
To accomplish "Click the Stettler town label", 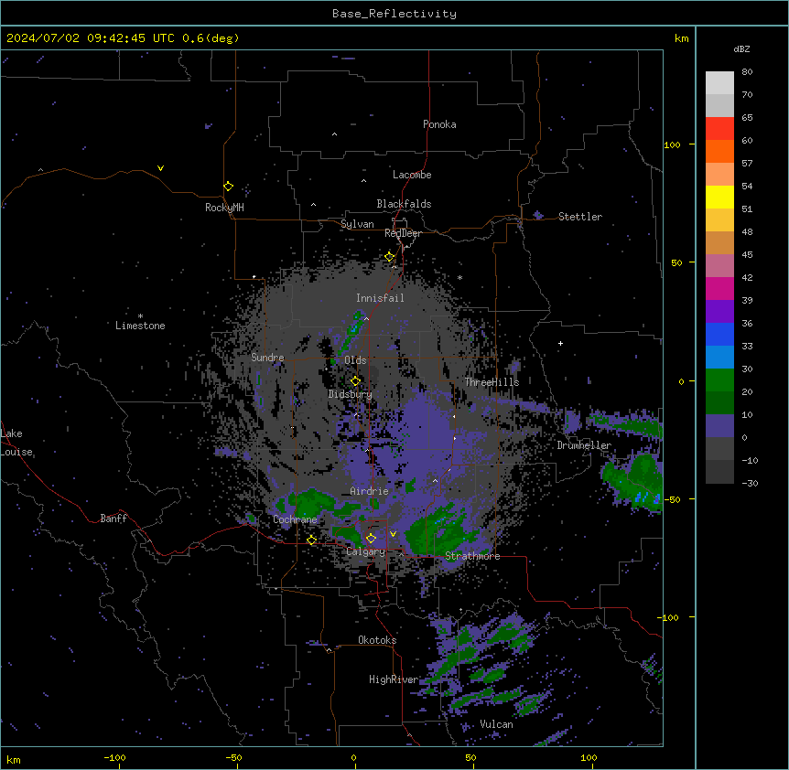I will pos(580,217).
